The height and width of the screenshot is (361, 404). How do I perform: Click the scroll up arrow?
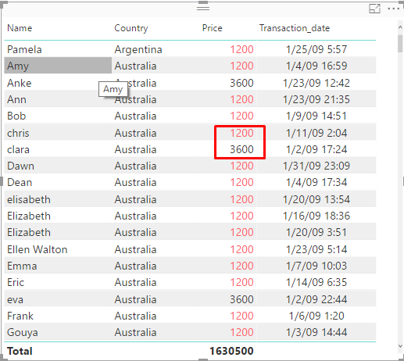point(400,27)
